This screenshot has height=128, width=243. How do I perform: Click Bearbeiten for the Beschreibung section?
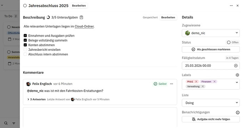click(x=168, y=17)
